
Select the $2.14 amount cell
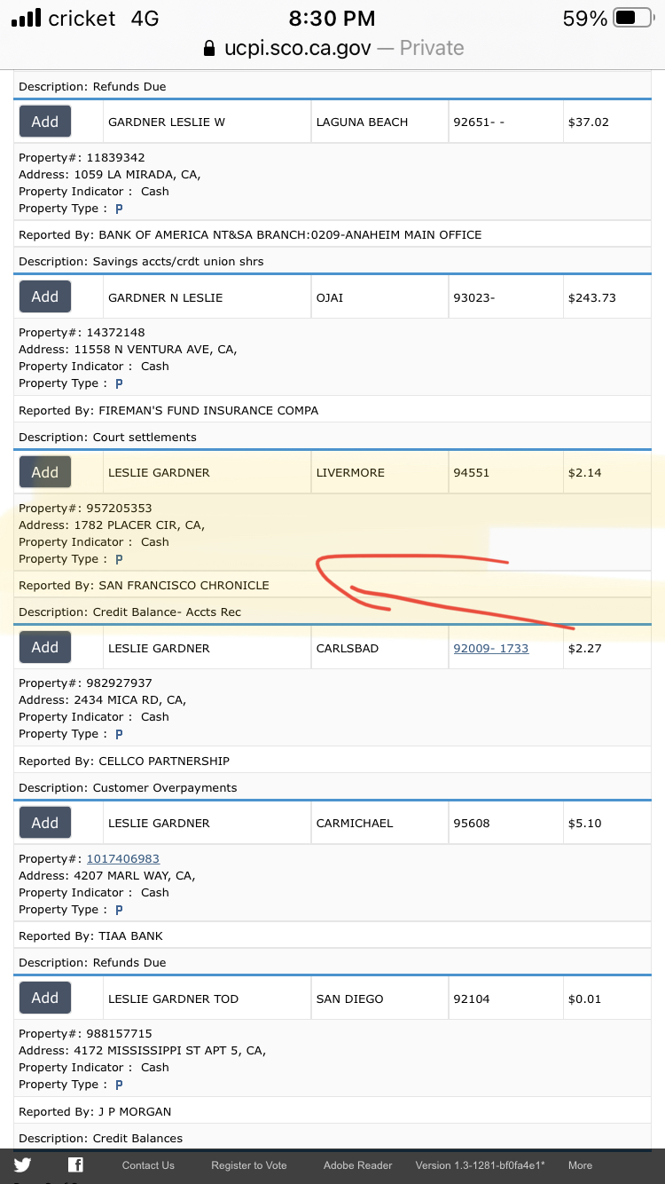tap(606, 472)
